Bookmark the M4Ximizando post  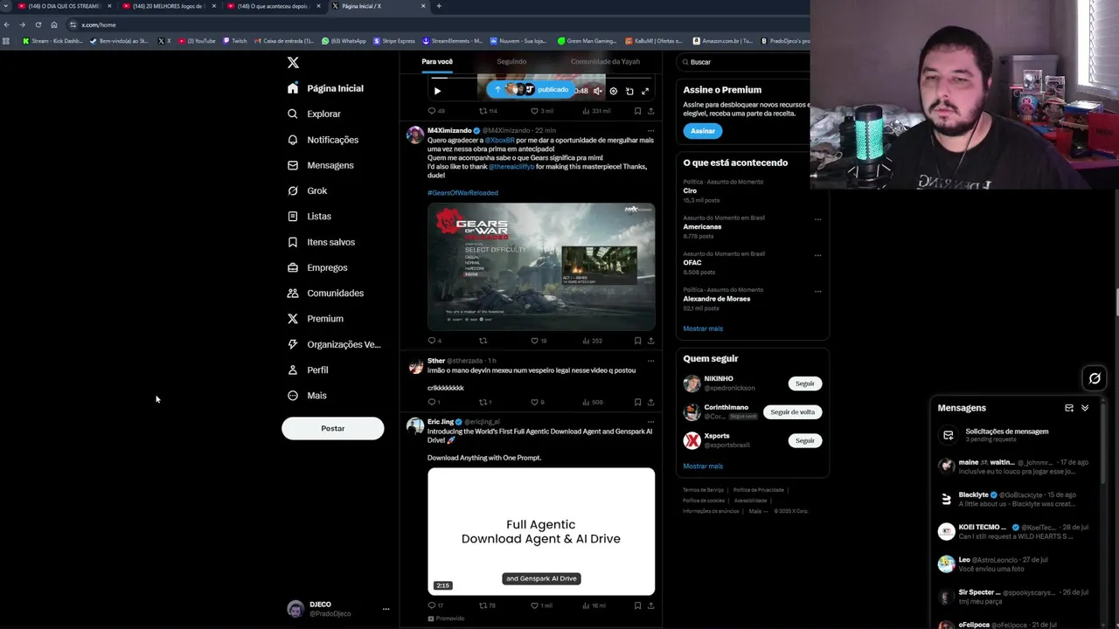[637, 341]
